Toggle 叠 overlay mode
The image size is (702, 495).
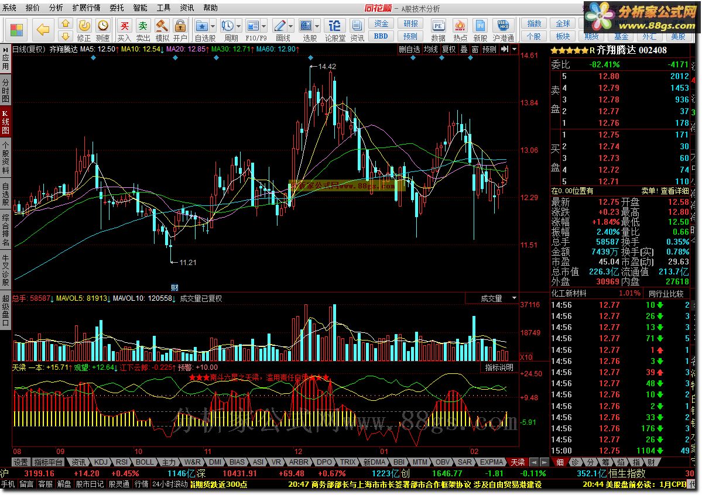pyautogui.click(x=464, y=49)
